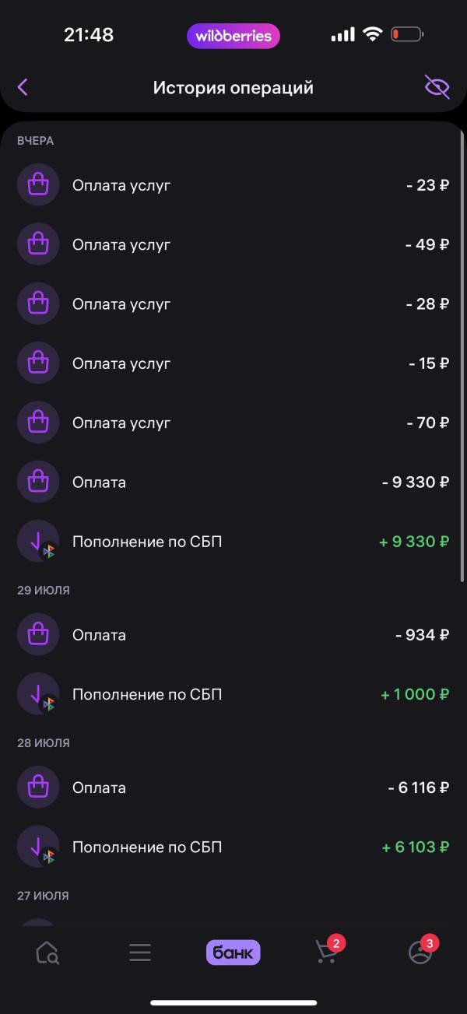467x1014 pixels.
Task: Tap the bag icon beside -49 ₽
Action: coord(38,244)
